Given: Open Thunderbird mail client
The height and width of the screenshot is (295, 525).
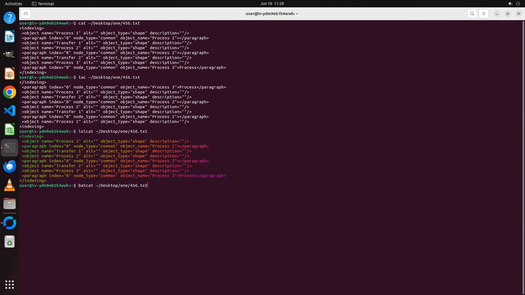Looking at the screenshot, I should click(10, 167).
